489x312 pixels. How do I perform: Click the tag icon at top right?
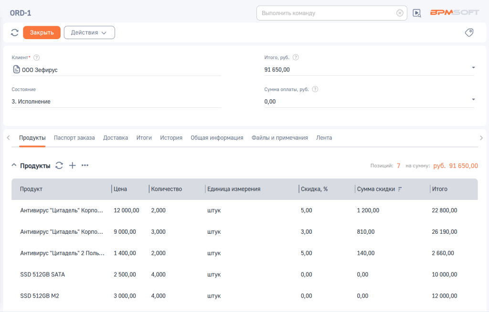coord(469,32)
